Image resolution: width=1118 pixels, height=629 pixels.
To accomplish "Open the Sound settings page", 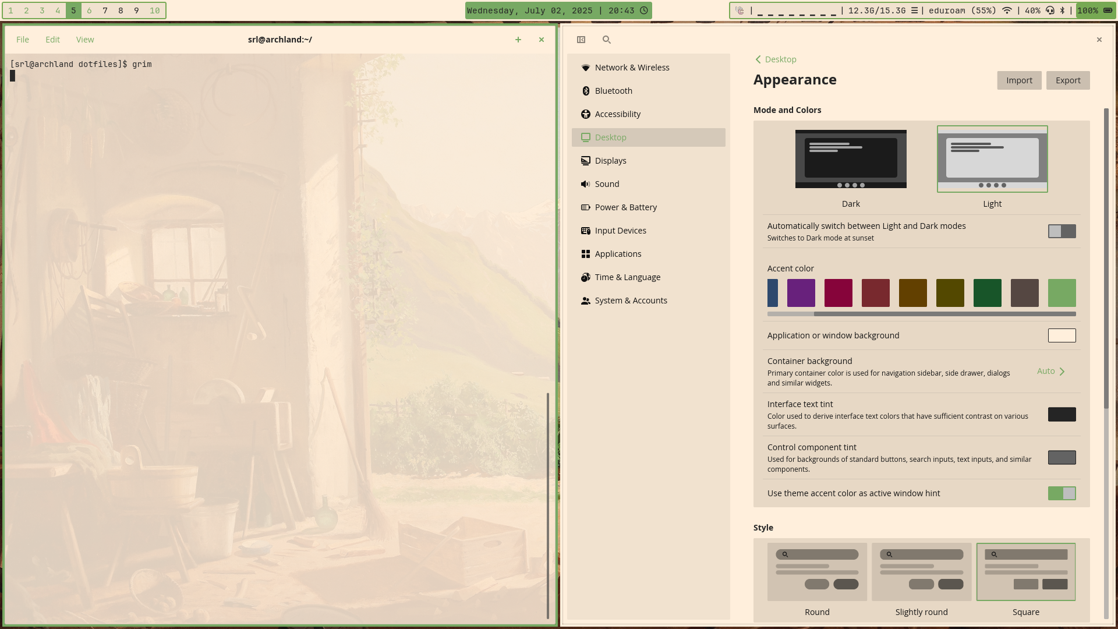I will pyautogui.click(x=607, y=184).
